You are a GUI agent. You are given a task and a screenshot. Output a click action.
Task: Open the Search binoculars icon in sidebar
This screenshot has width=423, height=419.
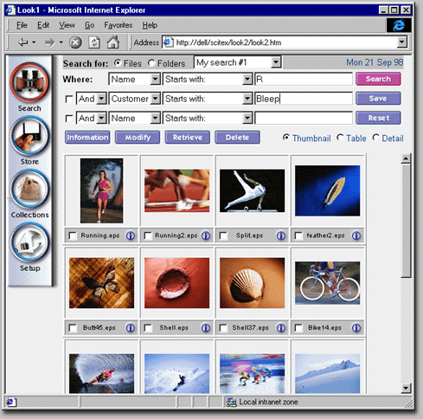29,82
